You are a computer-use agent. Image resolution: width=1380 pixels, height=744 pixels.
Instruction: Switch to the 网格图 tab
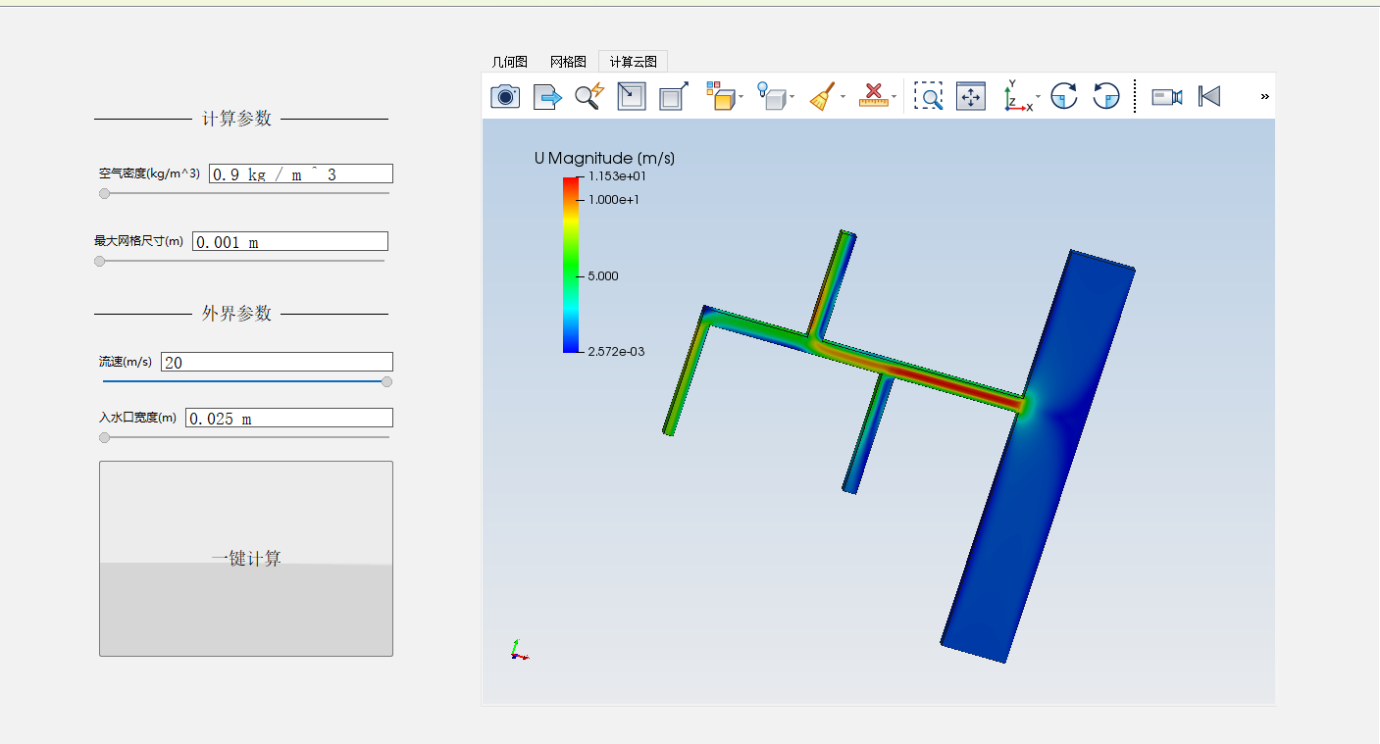pos(568,62)
